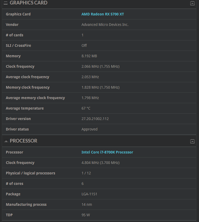
Task: Collapse the Graphics Card section
Action: (x=192, y=3)
